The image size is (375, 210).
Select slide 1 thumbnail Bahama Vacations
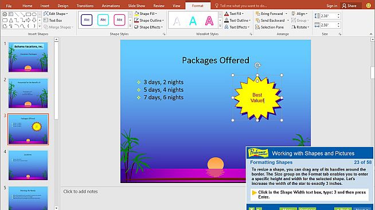click(x=28, y=57)
